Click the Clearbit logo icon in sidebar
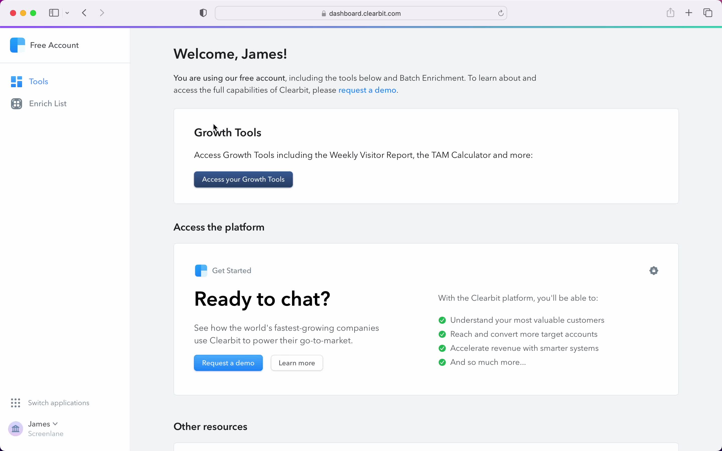This screenshot has height=451, width=722. click(18, 45)
